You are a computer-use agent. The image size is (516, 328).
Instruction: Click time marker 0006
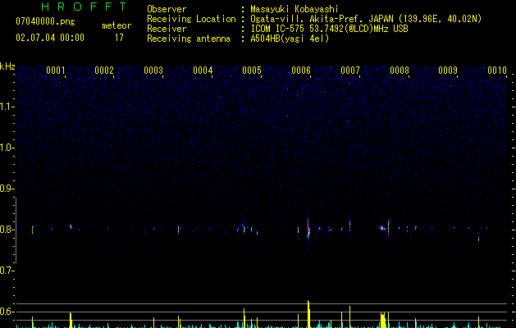point(301,71)
